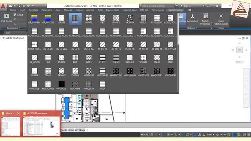Apply the STARS hatch pattern
Screen dimensions: 251x141
[x=157, y=59]
